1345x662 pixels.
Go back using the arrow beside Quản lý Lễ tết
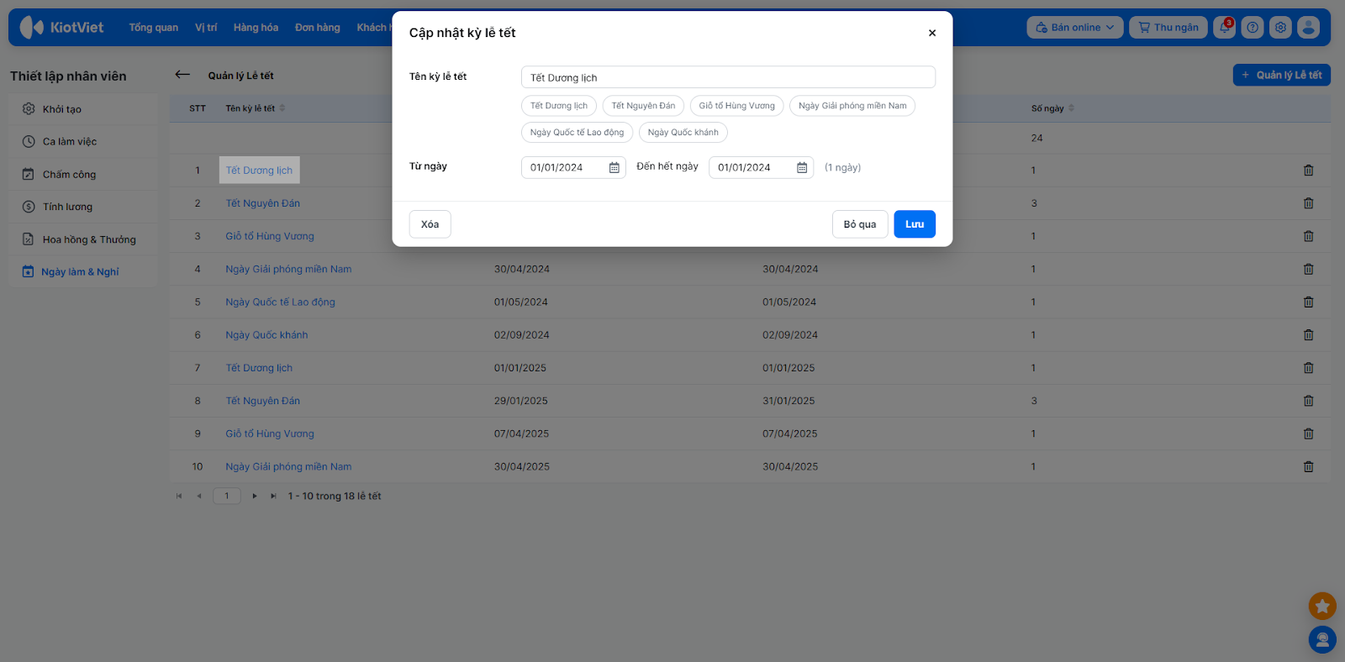(182, 75)
